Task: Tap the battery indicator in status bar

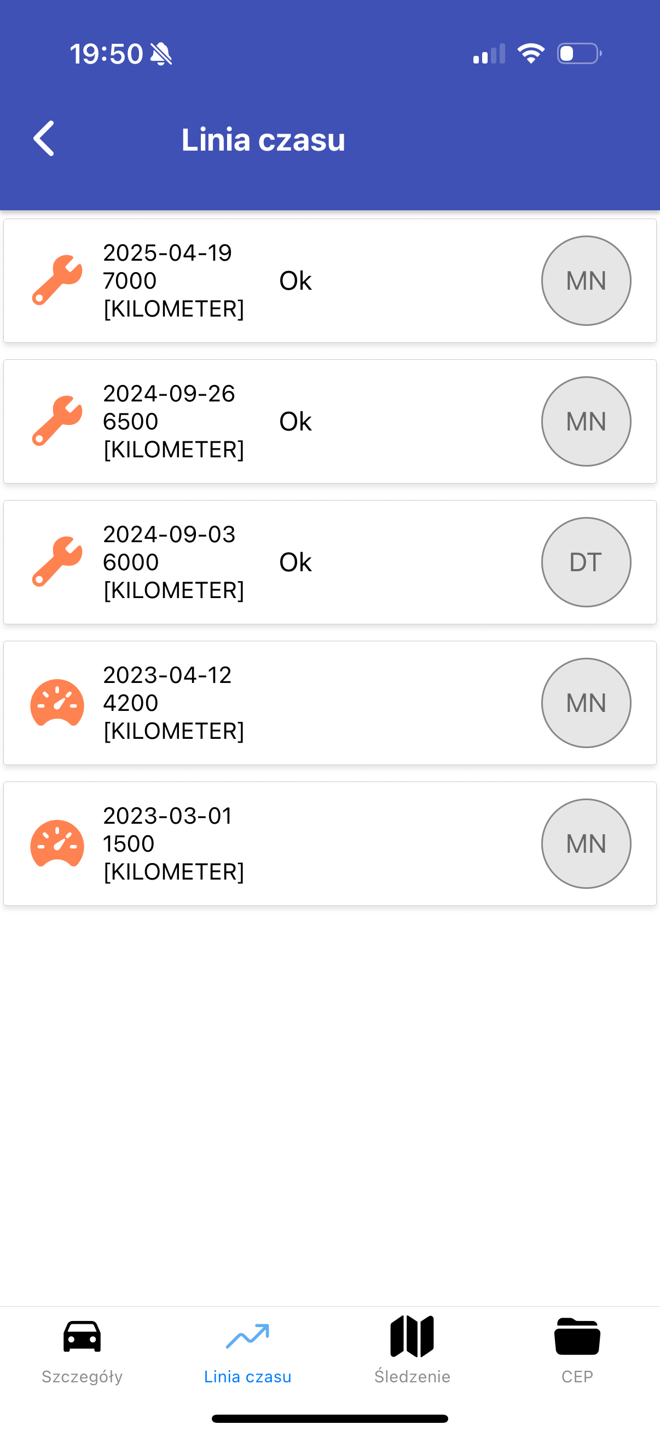Action: 579,54
